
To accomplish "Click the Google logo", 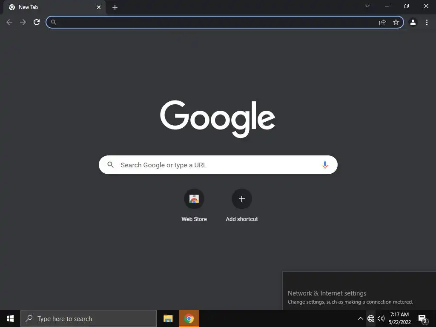I will tap(218, 119).
